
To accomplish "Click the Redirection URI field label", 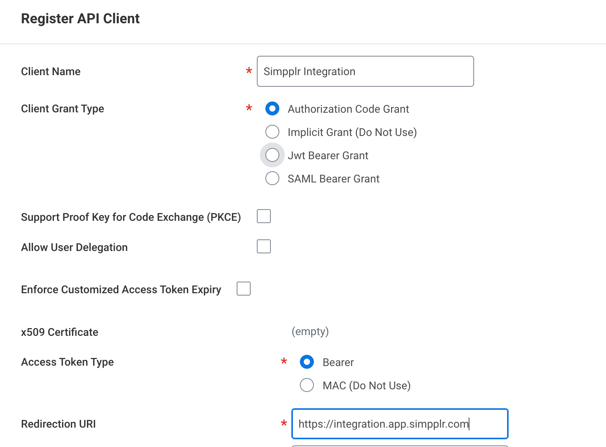I will (x=59, y=424).
